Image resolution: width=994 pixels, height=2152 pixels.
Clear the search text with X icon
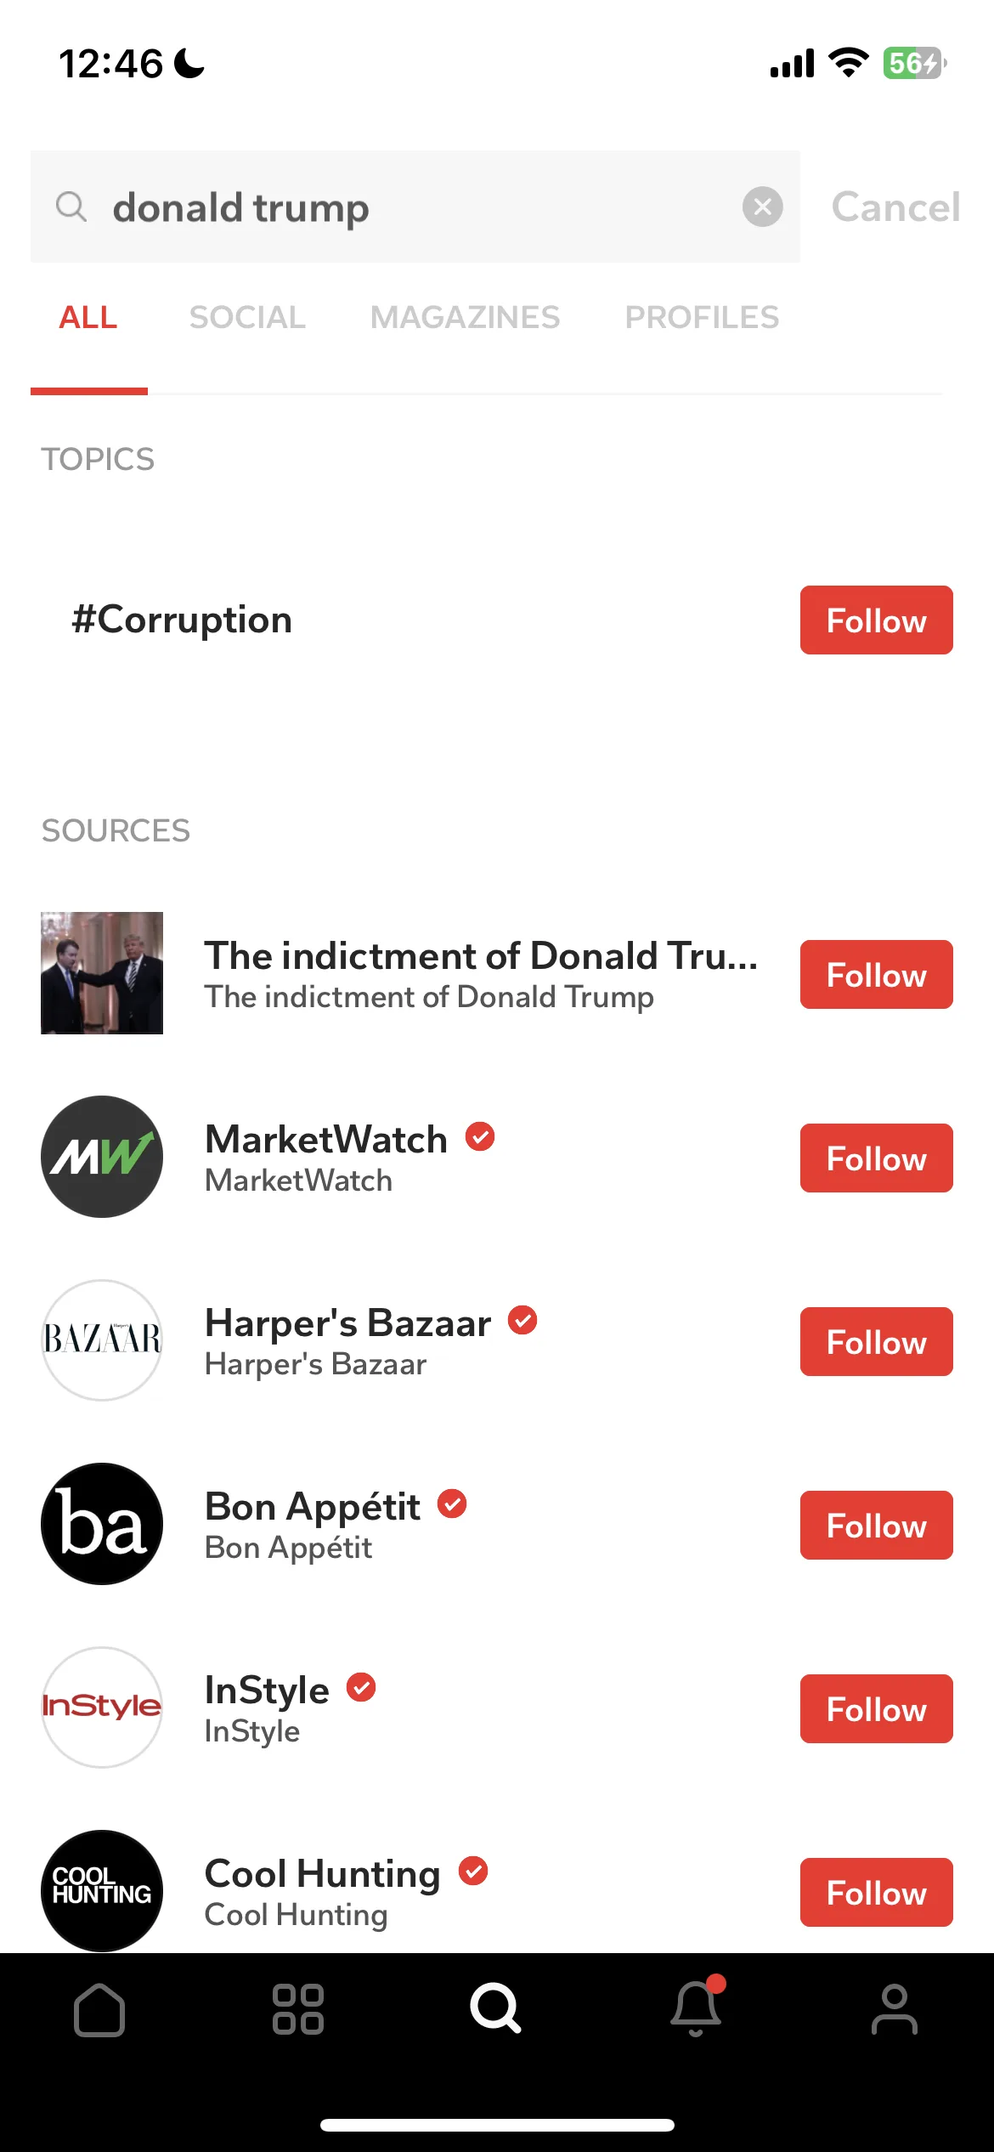point(763,207)
